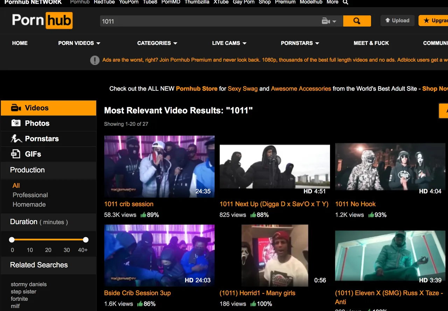Select the Professional production filter
The width and height of the screenshot is (448, 311).
click(x=30, y=195)
